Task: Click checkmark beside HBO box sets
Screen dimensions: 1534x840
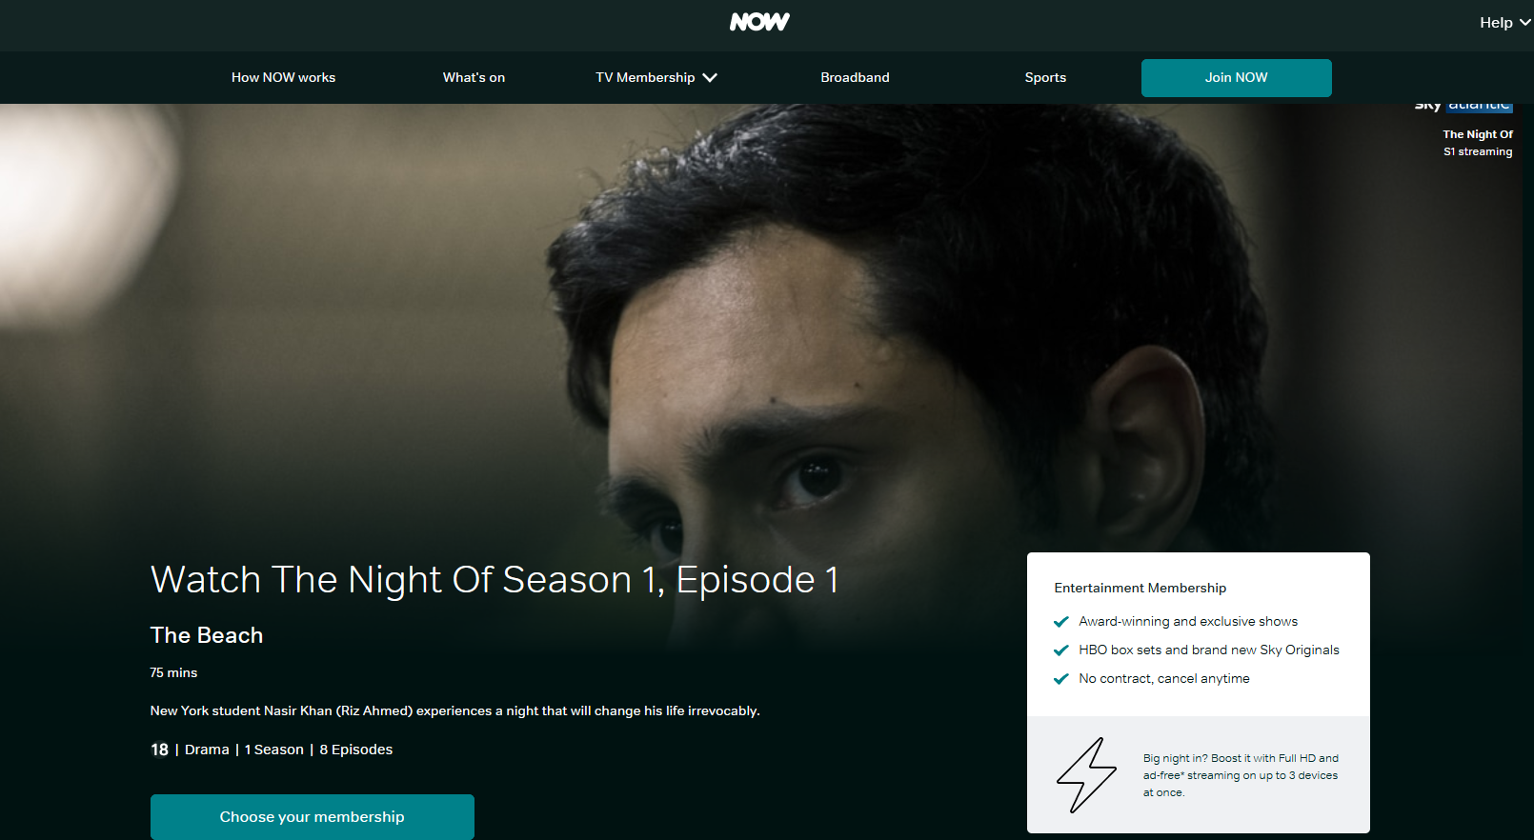Action: [x=1060, y=650]
